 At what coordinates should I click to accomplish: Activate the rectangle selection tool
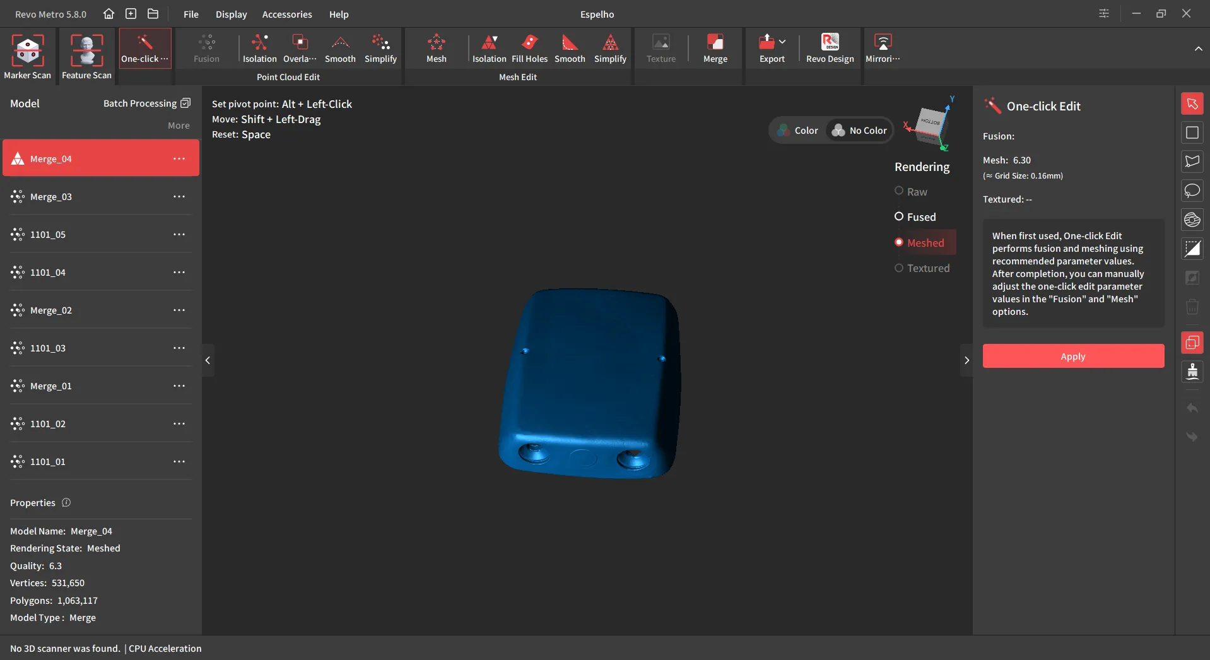[1192, 133]
